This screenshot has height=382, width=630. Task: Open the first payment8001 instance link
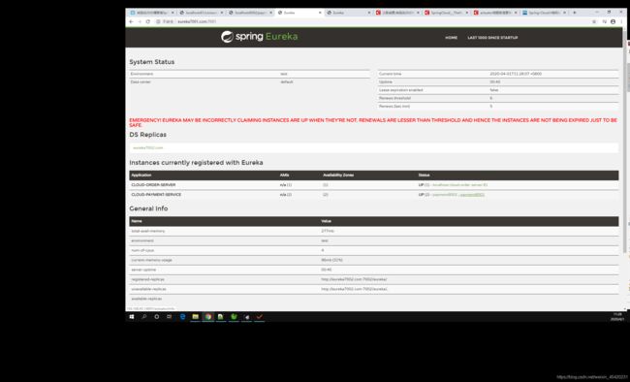point(445,195)
